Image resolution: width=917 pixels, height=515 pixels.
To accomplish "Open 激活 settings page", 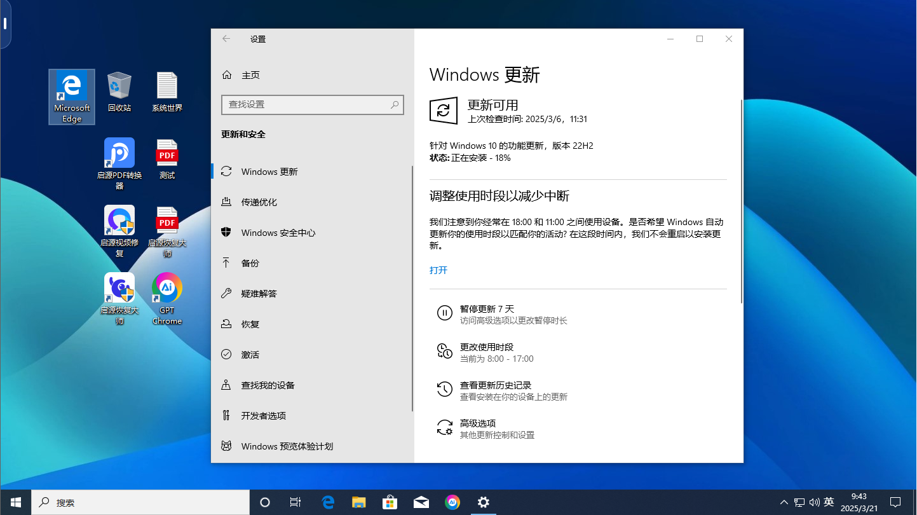I will point(312,355).
